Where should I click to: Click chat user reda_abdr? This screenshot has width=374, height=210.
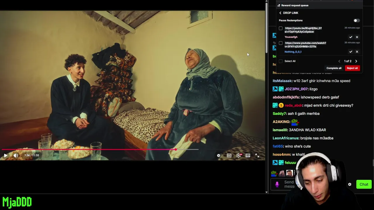293,105
